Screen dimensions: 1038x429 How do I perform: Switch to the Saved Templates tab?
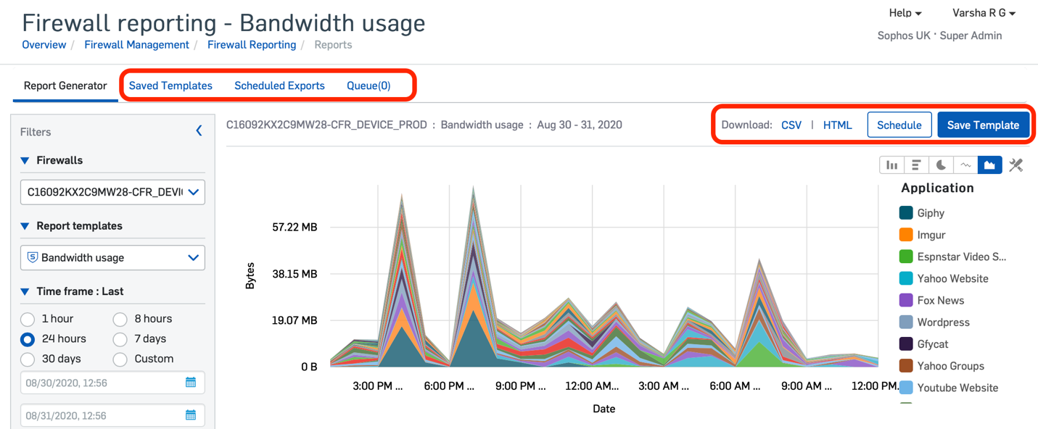pyautogui.click(x=170, y=85)
